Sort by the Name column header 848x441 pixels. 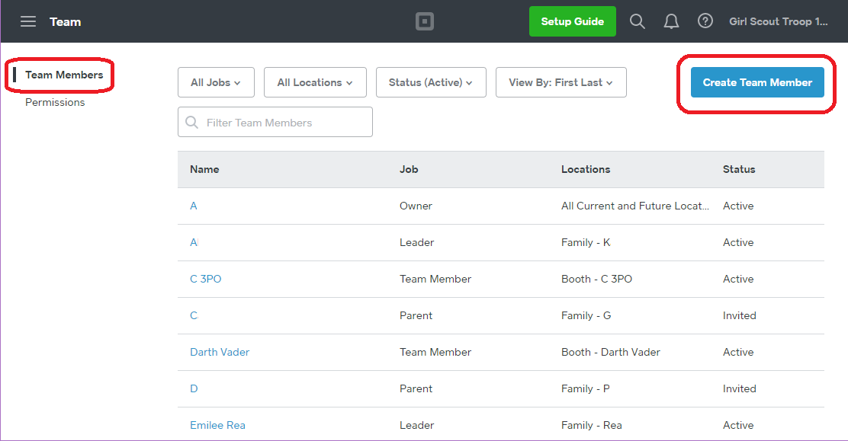click(204, 169)
